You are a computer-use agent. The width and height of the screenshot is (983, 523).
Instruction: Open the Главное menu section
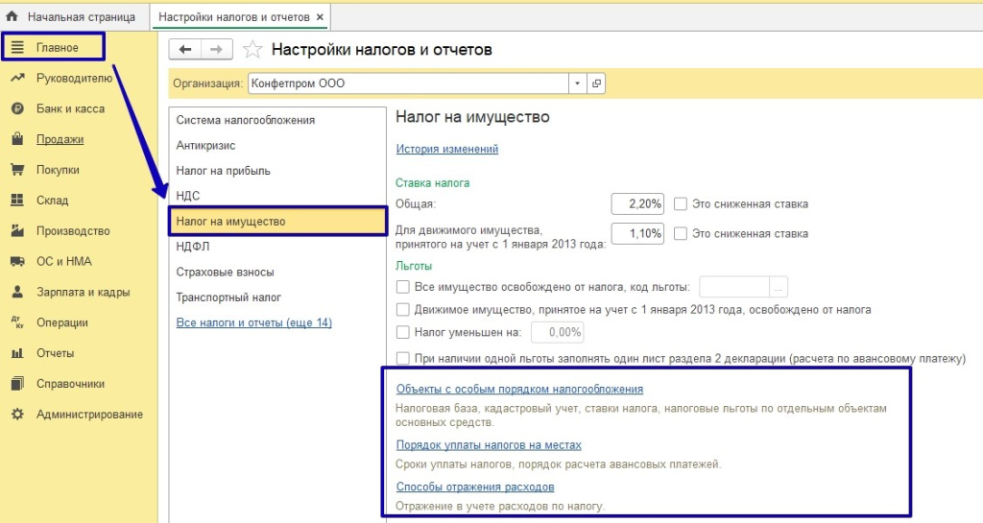[x=57, y=47]
